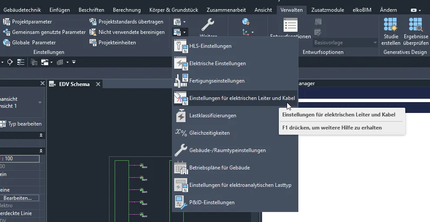Click the close inactive views icon
The image size is (430, 222).
[x=34, y=62]
